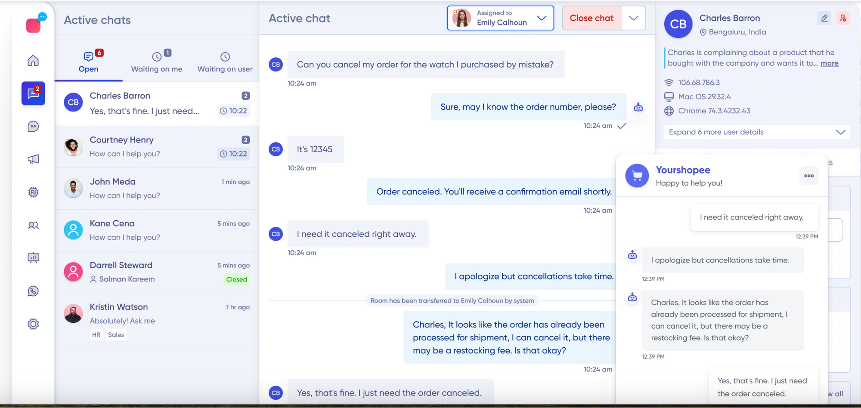Image resolution: width=861 pixels, height=408 pixels.
Task: Open the contacts icon in sidebar
Action: [x=33, y=225]
